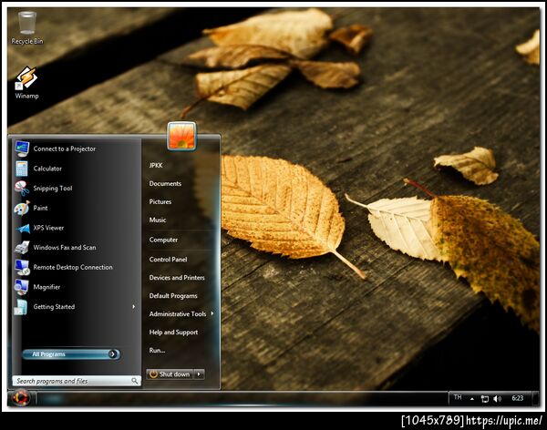Expand the Administrative Tools submenu arrow
Image resolution: width=547 pixels, height=430 pixels.
click(212, 313)
